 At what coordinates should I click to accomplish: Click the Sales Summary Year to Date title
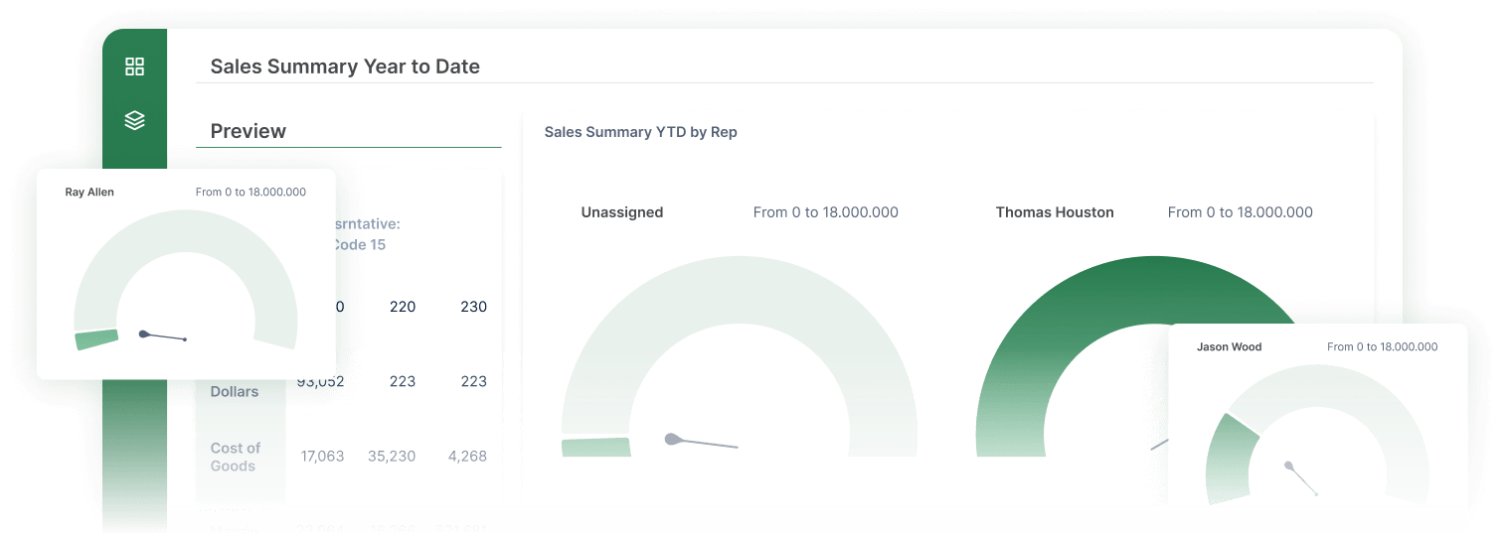tap(345, 67)
